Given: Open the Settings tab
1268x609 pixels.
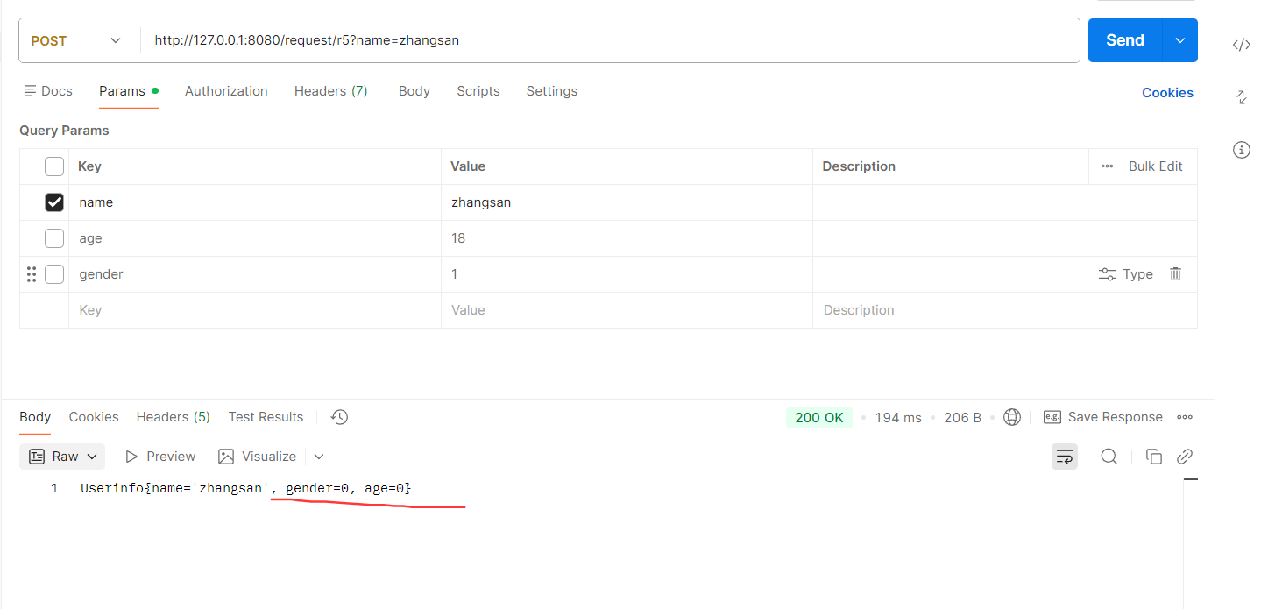Looking at the screenshot, I should [551, 91].
